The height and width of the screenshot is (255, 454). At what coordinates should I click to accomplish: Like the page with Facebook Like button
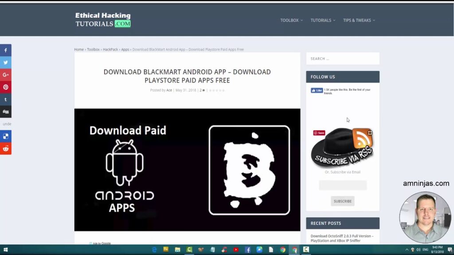(317, 90)
